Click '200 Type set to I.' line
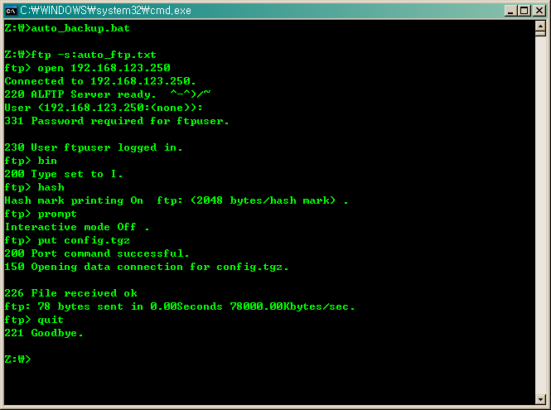 [64, 174]
